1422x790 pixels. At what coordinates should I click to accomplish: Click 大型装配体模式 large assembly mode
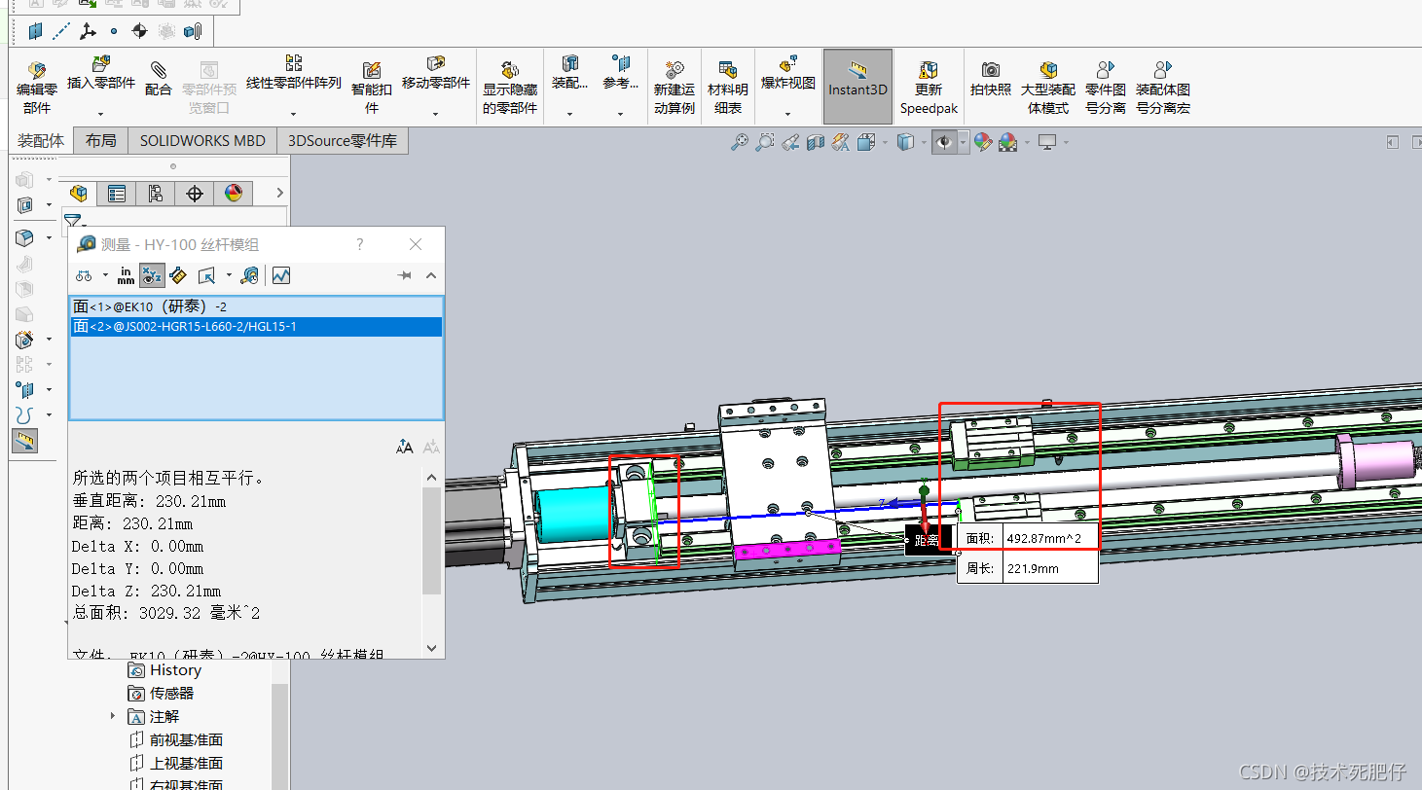[1048, 88]
